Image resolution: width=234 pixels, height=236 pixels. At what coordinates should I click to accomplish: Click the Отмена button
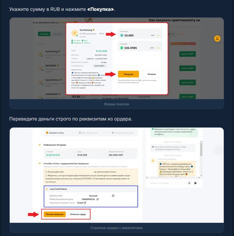[152, 74]
